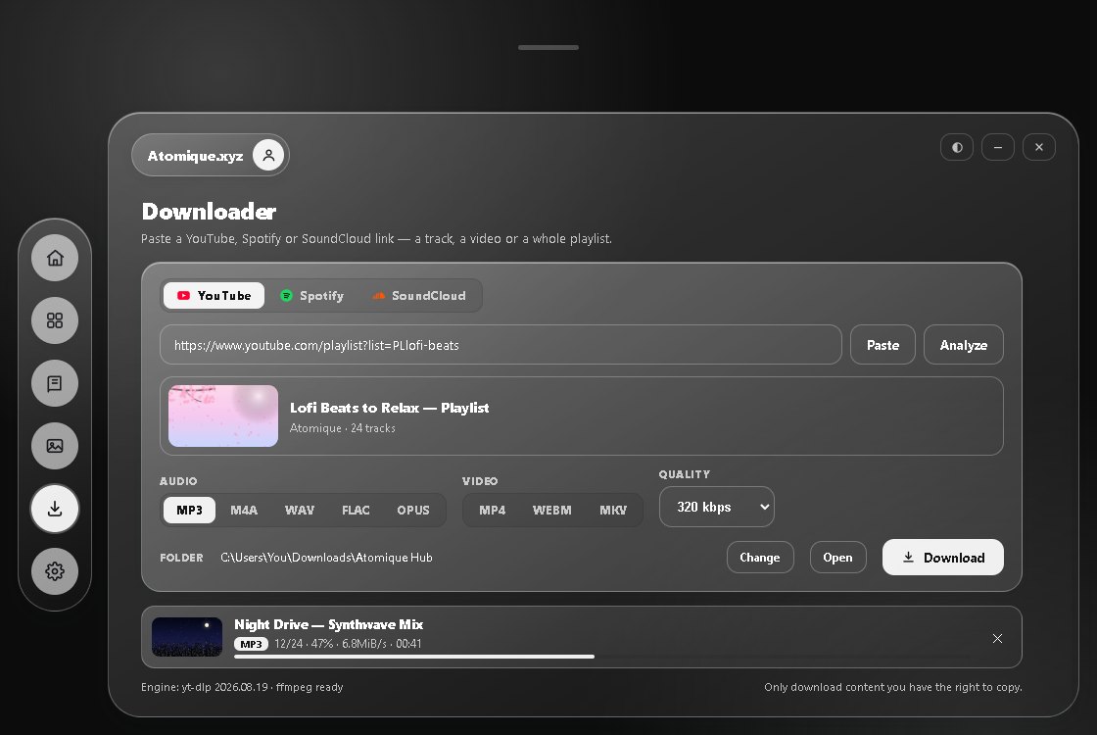Select FLAC audio format
The width and height of the screenshot is (1097, 735).
point(356,510)
